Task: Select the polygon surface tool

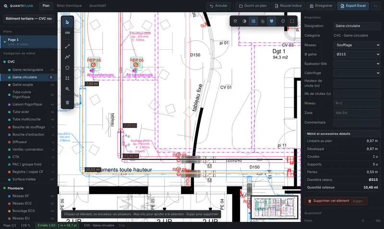Action: 67,68
